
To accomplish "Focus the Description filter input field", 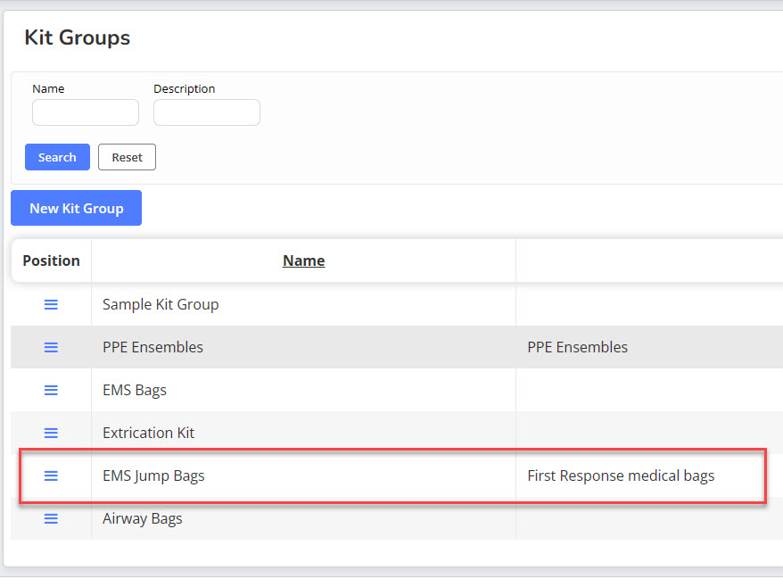I will click(x=207, y=112).
